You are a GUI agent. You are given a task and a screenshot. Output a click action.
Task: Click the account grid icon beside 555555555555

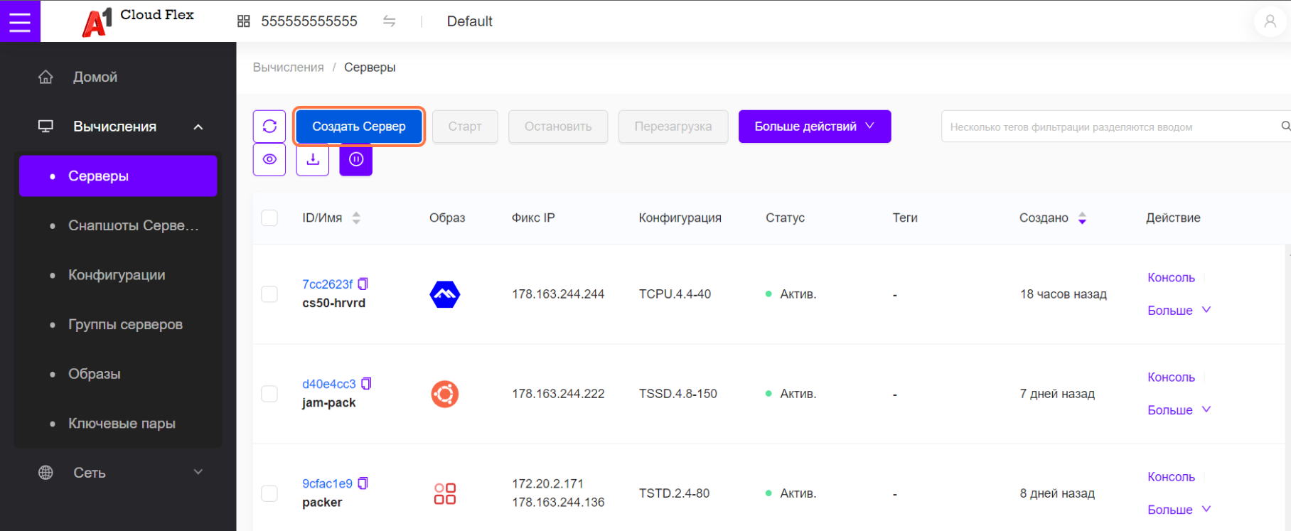[x=244, y=21]
